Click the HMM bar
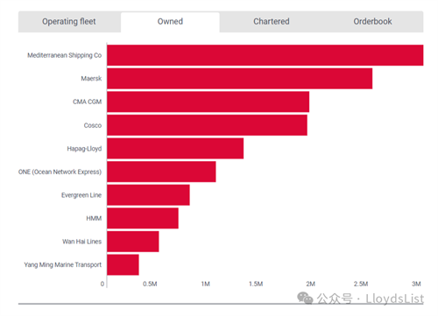The width and height of the screenshot is (438, 316). tap(143, 218)
